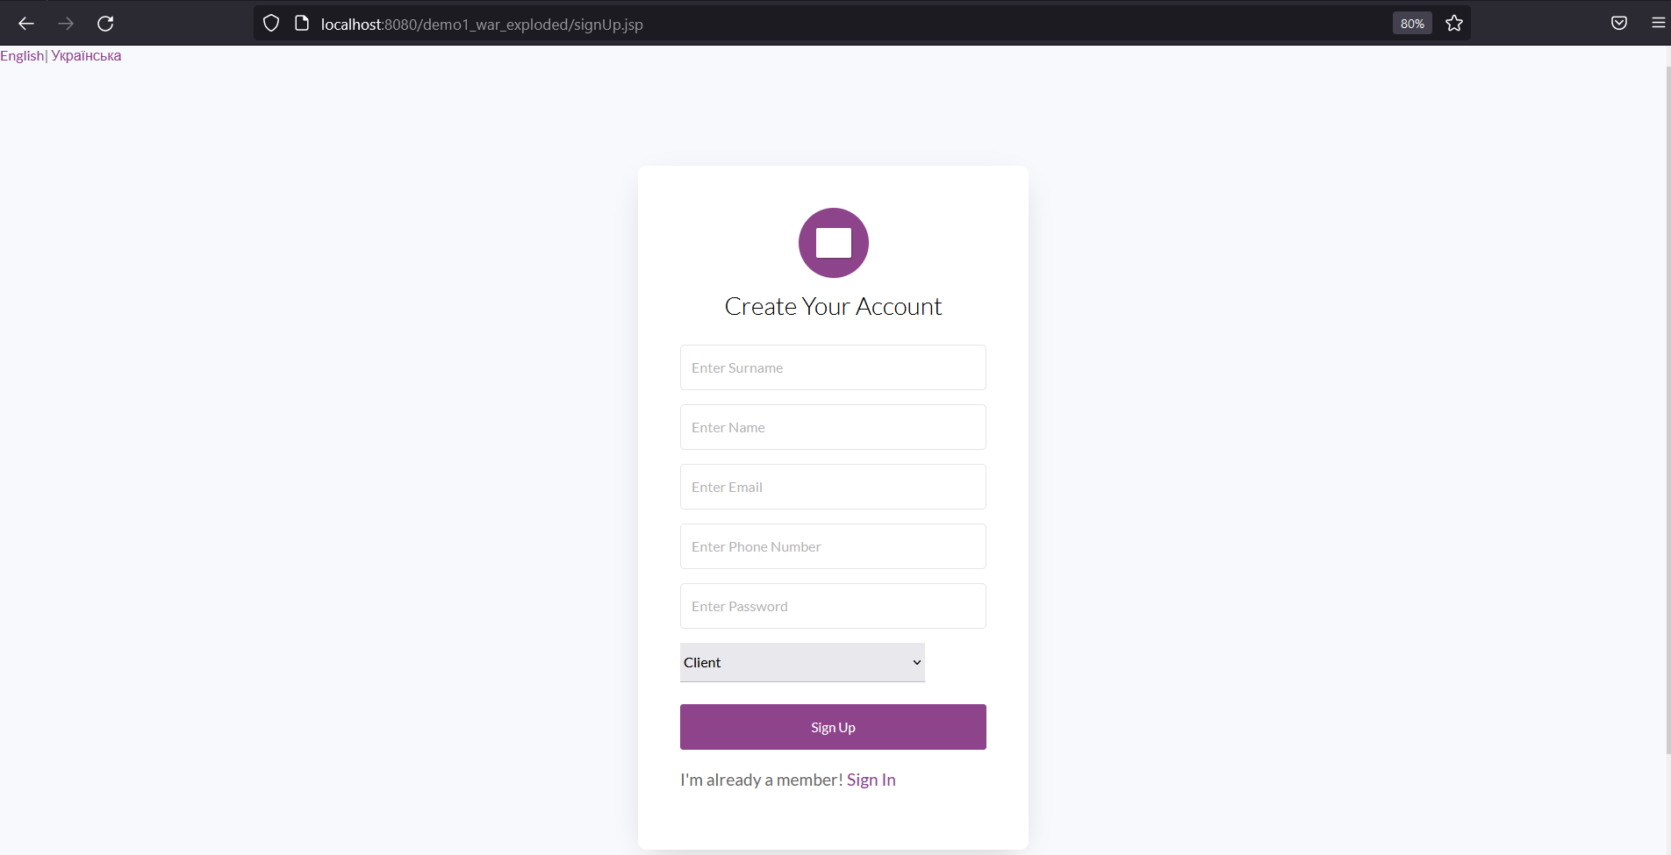Switch language to Українська
The width and height of the screenshot is (1671, 855).
[x=86, y=54]
